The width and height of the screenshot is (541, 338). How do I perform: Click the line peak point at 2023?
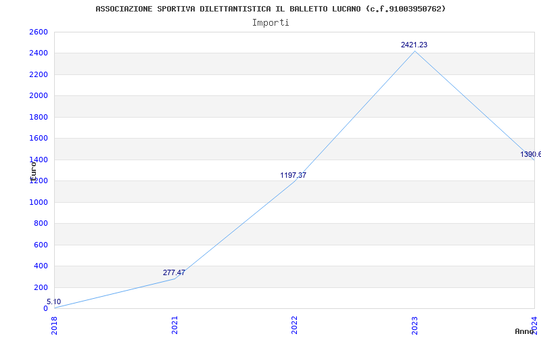pyautogui.click(x=415, y=51)
